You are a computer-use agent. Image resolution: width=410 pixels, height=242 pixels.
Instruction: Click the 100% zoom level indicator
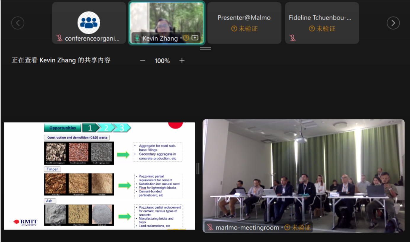(x=162, y=61)
